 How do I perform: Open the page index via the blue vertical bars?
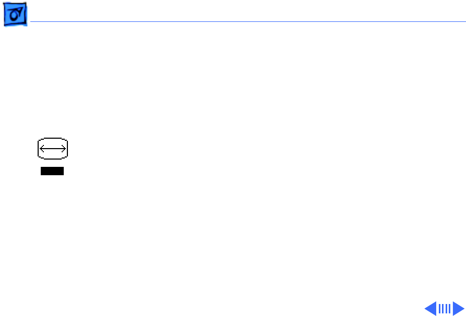point(445,309)
